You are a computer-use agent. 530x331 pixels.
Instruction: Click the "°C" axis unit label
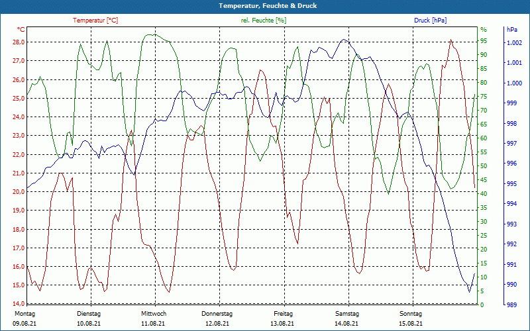21,30
